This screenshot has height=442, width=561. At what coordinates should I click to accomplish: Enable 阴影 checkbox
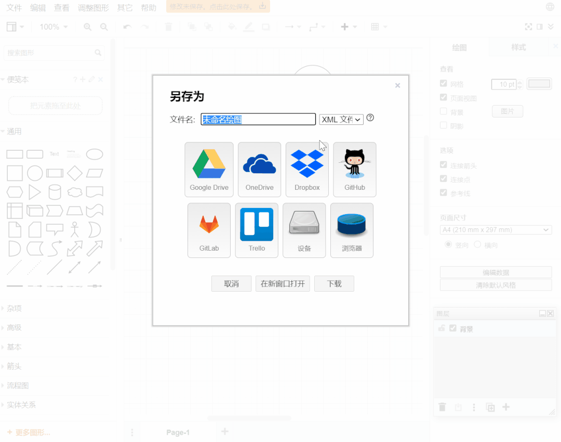point(444,125)
